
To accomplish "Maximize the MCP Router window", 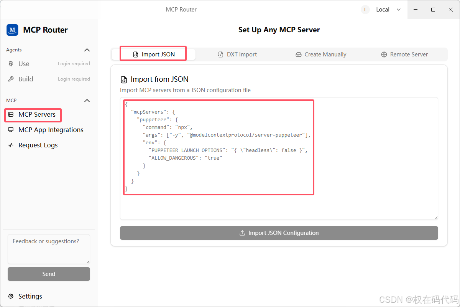I will tap(433, 10).
